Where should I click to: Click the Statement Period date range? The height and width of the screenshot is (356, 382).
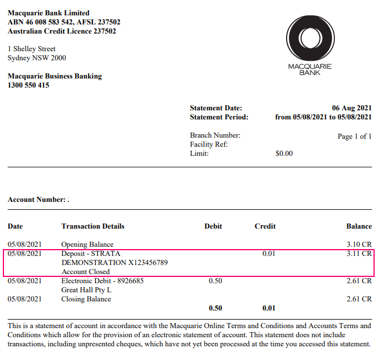(x=323, y=117)
